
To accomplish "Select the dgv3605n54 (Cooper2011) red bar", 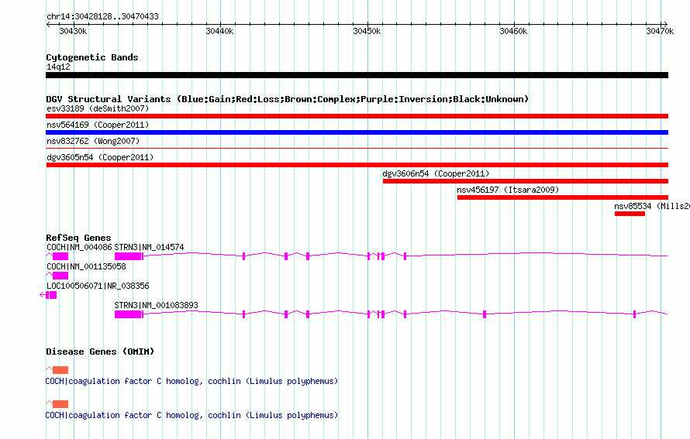I will (357, 165).
